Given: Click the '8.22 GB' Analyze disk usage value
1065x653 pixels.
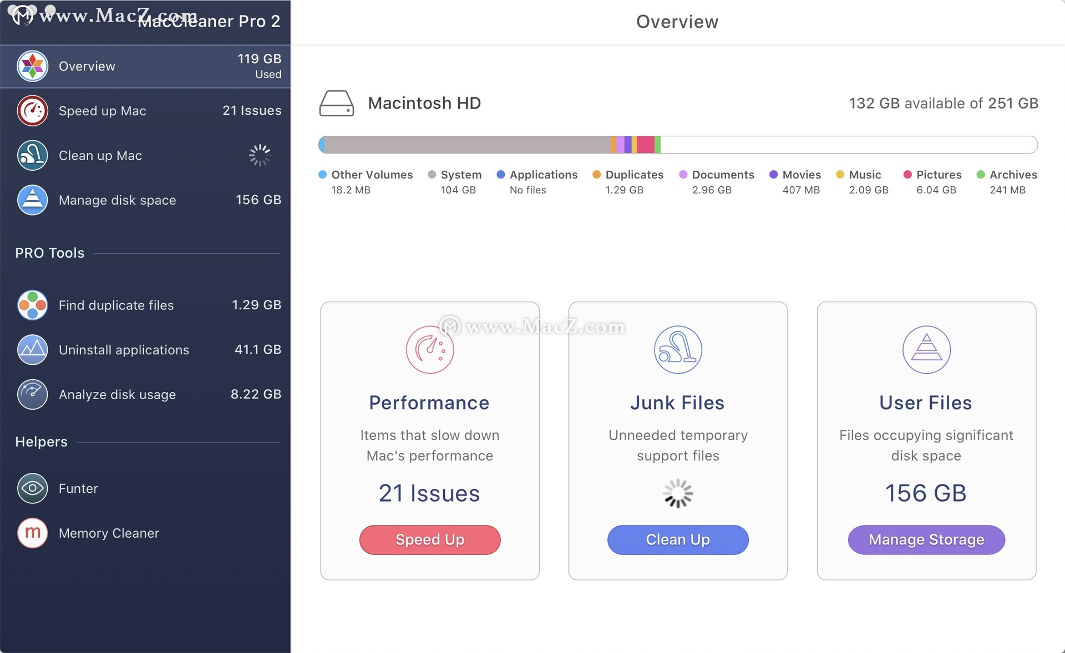Looking at the screenshot, I should [x=256, y=394].
